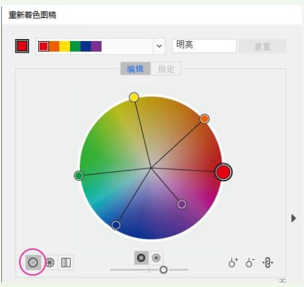Viewport: 304px width, 287px height.
Task: Select the yellow color marker on wheel
Action: [x=134, y=97]
